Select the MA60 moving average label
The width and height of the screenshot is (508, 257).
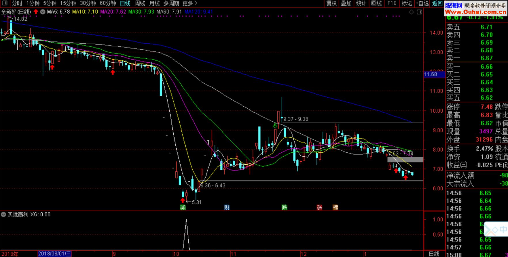(169, 12)
